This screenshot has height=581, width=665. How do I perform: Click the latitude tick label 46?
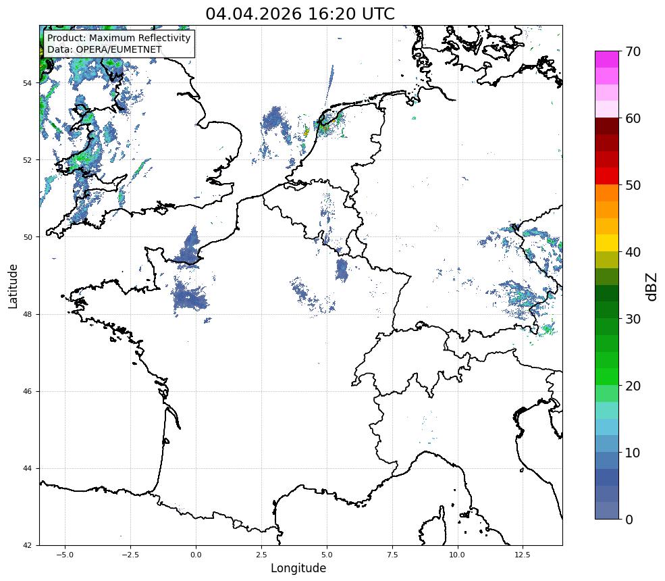(x=27, y=392)
